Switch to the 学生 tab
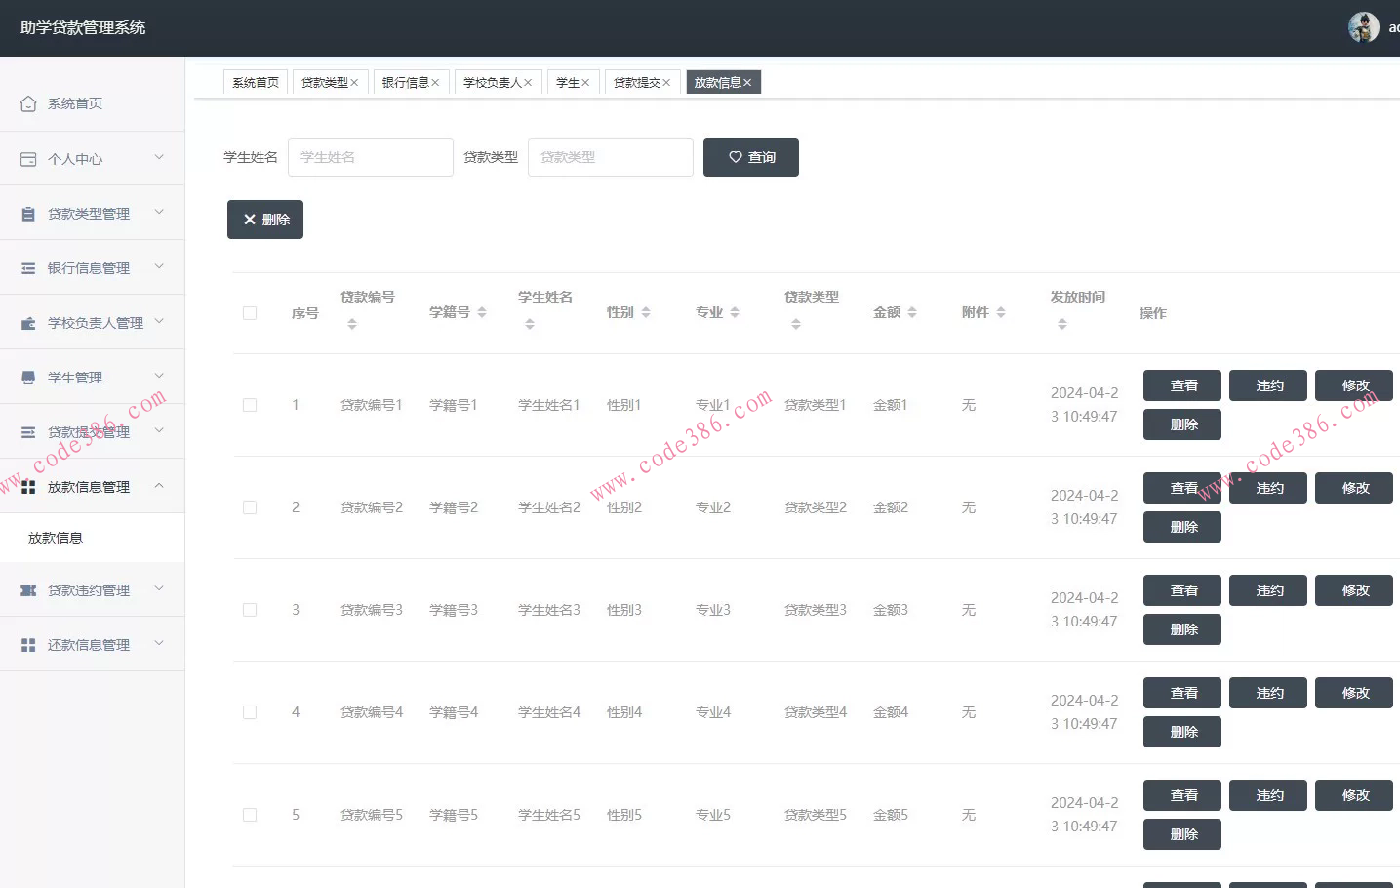Screen dimensions: 1400x888 (x=568, y=82)
